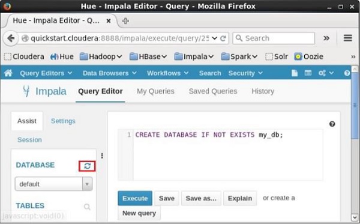Image resolution: width=360 pixels, height=224 pixels.
Task: Expand the Query Editors menu
Action: pos(46,73)
